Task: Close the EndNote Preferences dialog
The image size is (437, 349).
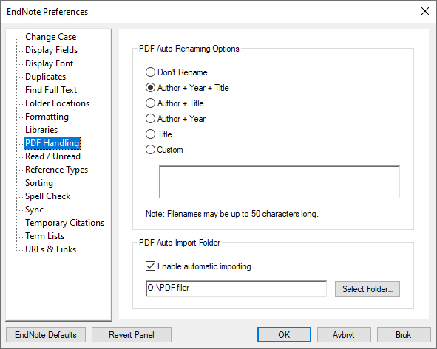Action: [x=425, y=11]
